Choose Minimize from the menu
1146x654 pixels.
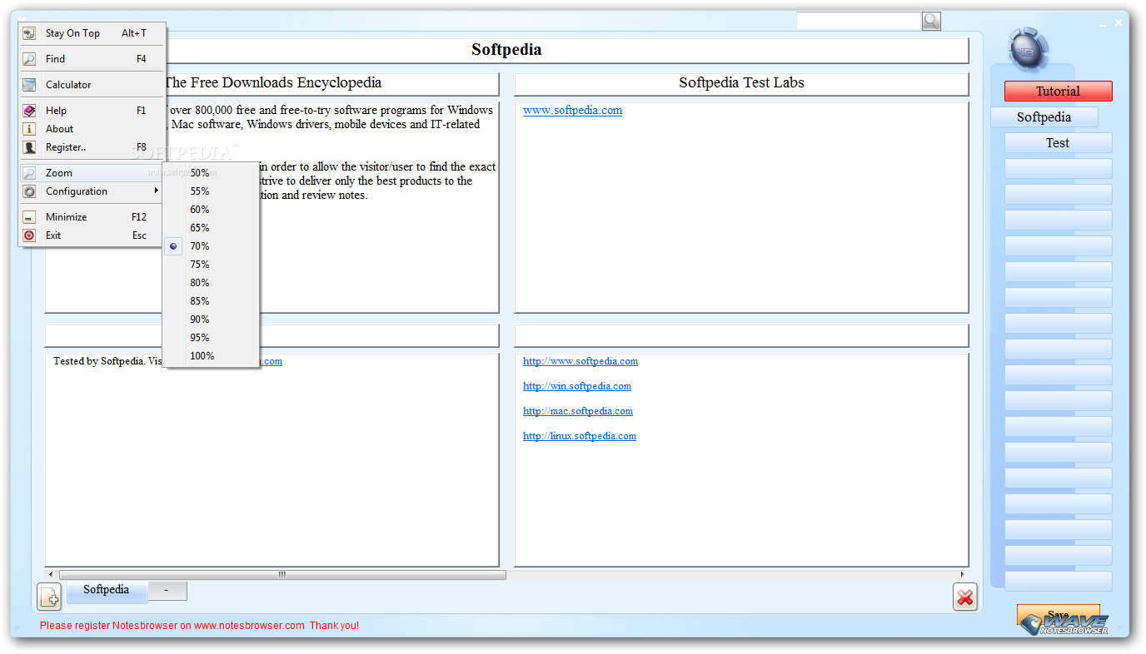(x=92, y=217)
